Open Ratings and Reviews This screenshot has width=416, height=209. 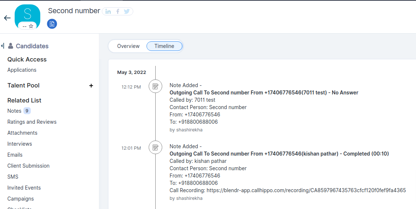pos(32,122)
